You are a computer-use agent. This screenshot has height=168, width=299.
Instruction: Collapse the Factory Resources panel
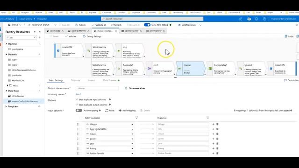[40, 32]
